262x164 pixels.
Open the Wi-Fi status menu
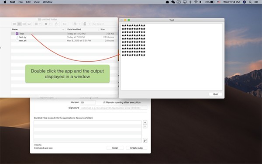(196, 2)
